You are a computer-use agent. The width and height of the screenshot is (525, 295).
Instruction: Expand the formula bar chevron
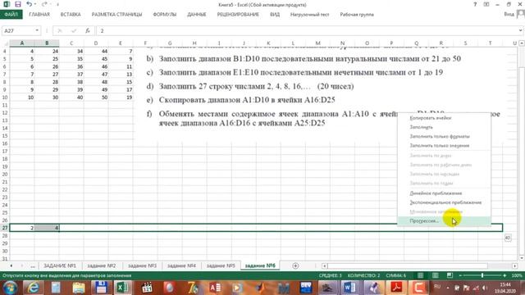tap(520, 30)
